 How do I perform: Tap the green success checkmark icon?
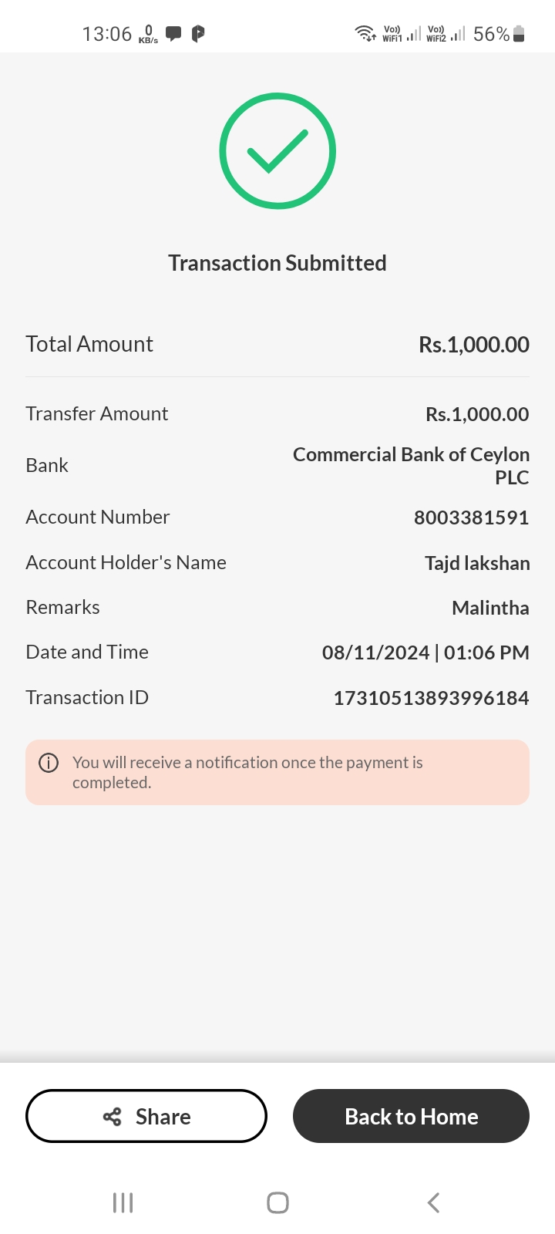[277, 151]
